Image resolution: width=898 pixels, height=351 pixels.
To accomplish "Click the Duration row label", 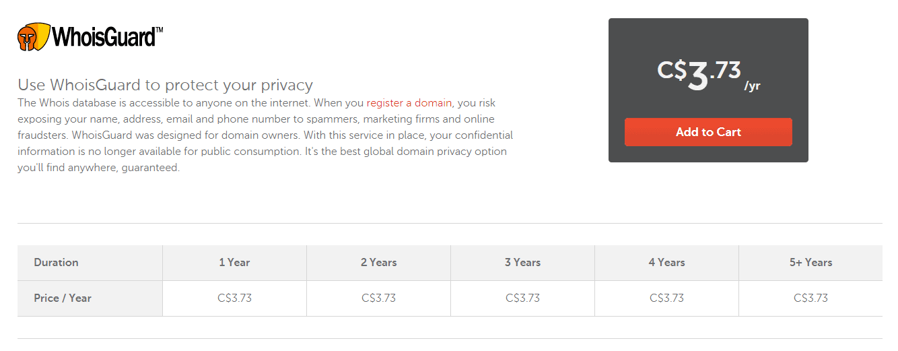I will point(56,263).
